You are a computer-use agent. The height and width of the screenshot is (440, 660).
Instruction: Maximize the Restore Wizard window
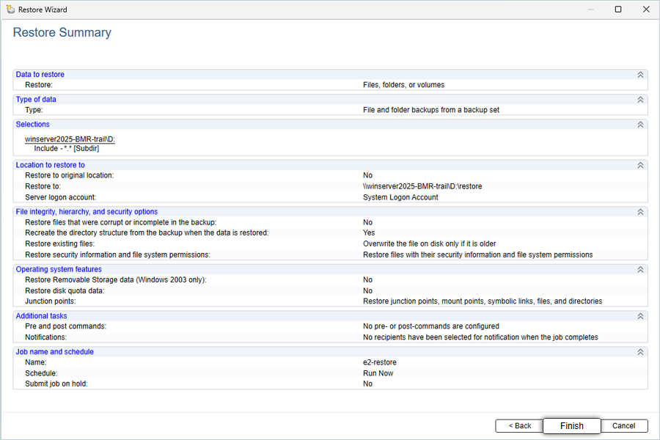618,10
